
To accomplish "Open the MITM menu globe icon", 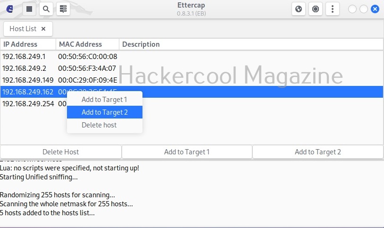I will (299, 9).
